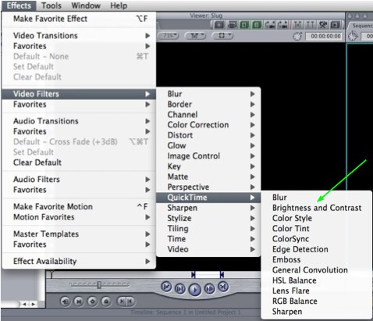The height and width of the screenshot is (321, 373).
Task: Click the Match Frame button
Action: point(66,301)
